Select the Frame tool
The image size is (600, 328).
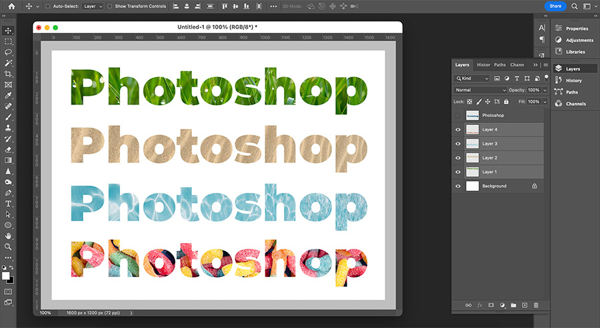[8, 84]
